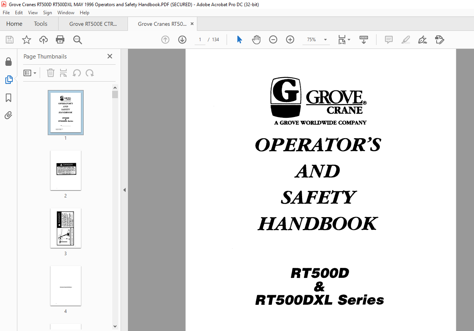Select page 1 thumbnail
Image resolution: width=474 pixels, height=331 pixels.
click(66, 112)
